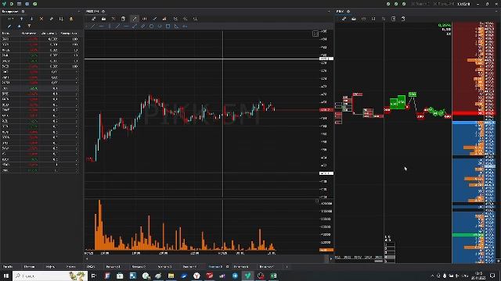The image size is (501, 281).
Task: Click the first green check status indicator
Action: pyautogui.click(x=388, y=4)
